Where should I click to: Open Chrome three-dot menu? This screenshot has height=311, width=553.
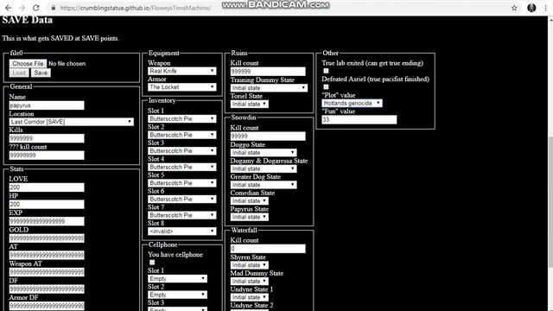tap(545, 8)
